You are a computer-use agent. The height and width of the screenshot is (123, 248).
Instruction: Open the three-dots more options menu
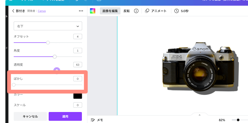[81, 11]
